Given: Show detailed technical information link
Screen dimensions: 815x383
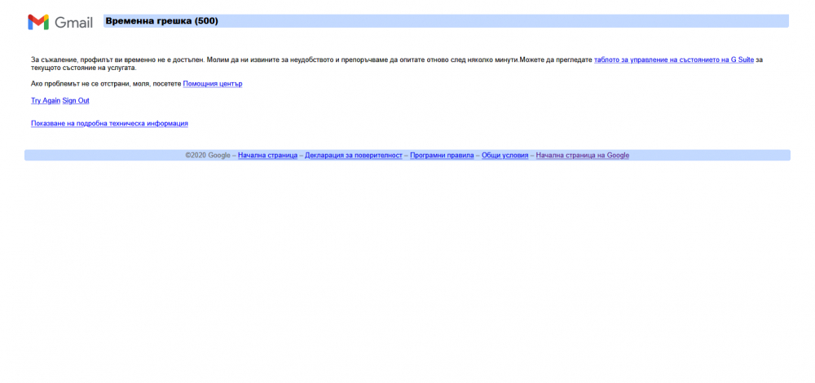Looking at the screenshot, I should pos(110,124).
